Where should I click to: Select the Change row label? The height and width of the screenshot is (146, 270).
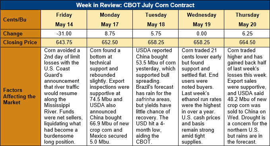[x=21, y=33]
